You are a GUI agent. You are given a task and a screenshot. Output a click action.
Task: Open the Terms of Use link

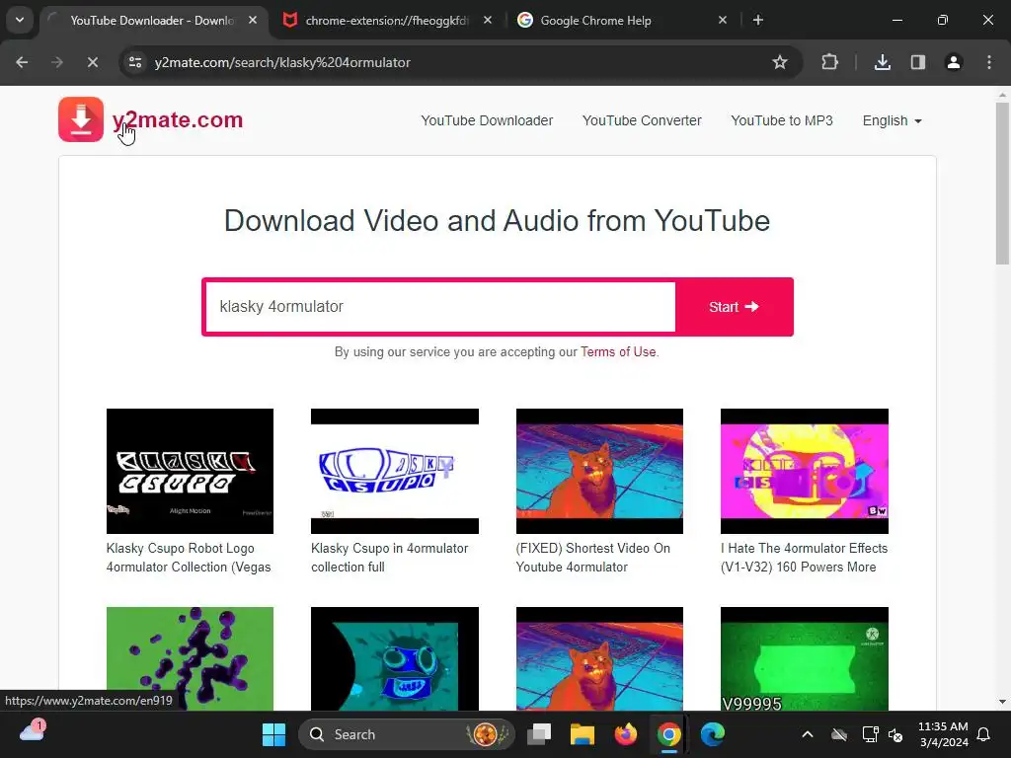[618, 352]
